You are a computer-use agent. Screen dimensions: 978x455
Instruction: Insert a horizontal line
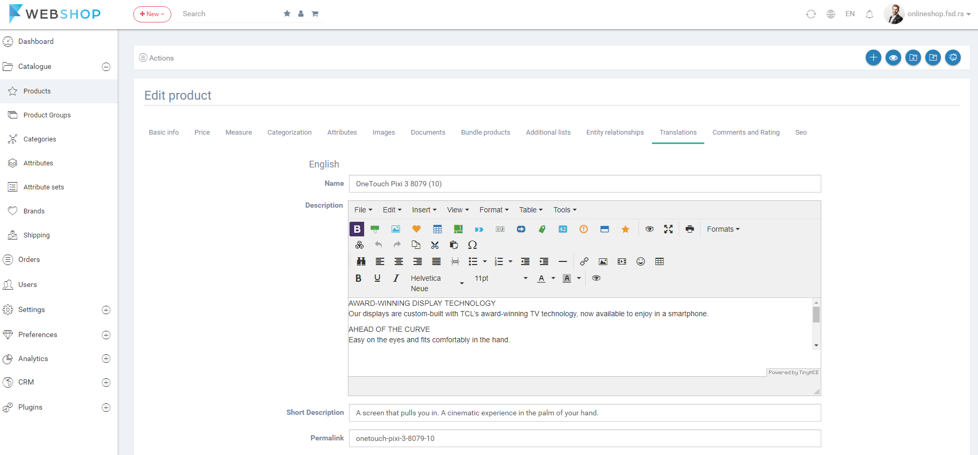click(x=563, y=261)
